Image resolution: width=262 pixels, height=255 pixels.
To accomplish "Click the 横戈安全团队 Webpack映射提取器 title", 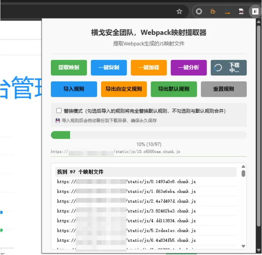I will [149, 33].
